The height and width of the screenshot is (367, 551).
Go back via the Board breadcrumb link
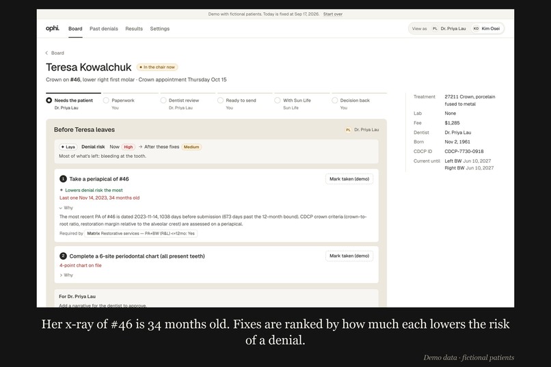click(57, 53)
